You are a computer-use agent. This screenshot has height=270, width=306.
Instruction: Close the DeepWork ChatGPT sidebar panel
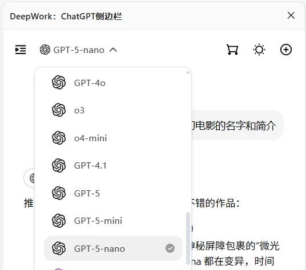click(291, 15)
